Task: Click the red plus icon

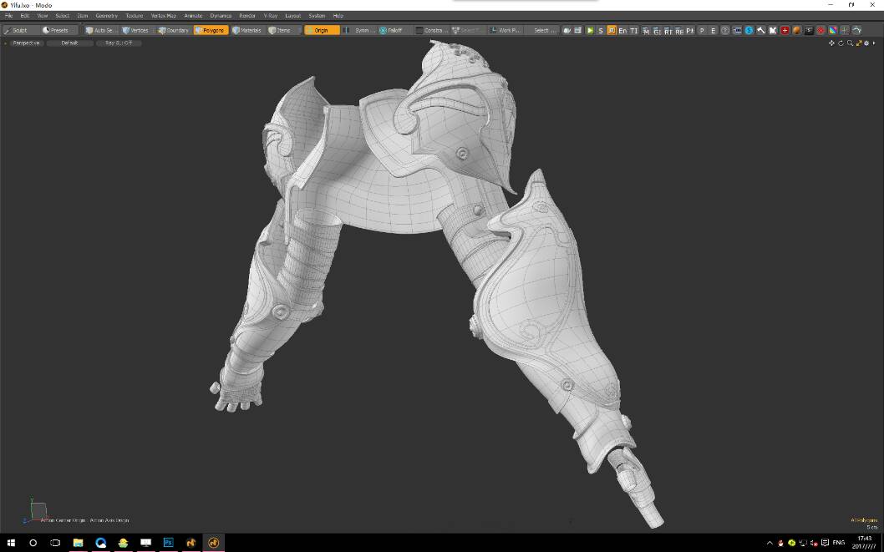Action: tap(785, 30)
